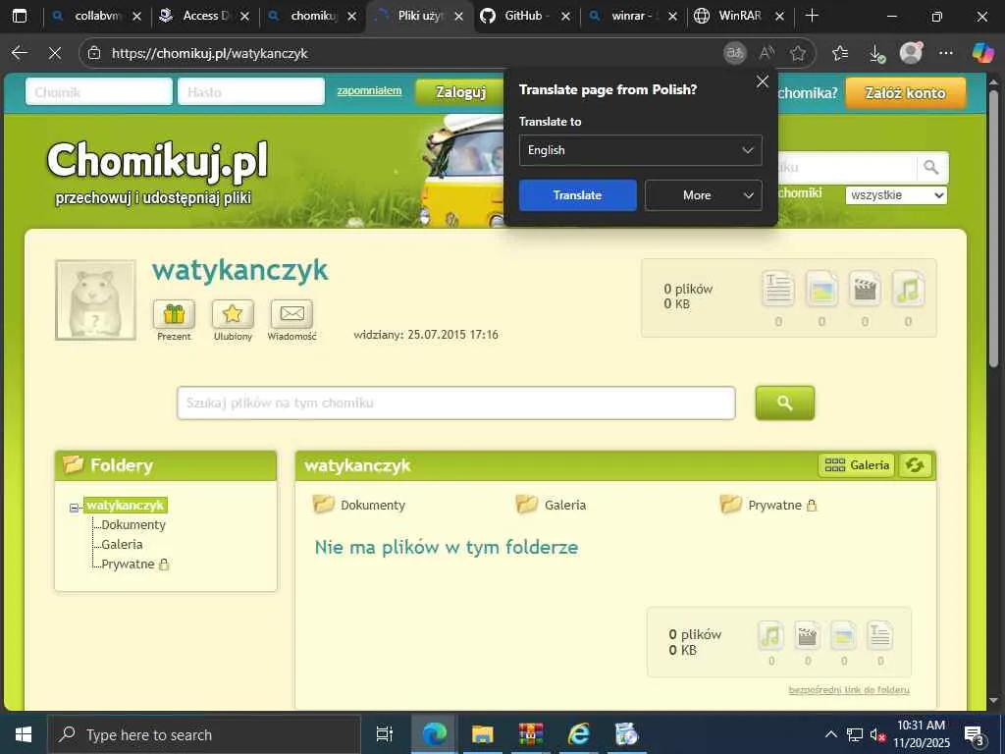Switch to the GitHub browser tab
Image resolution: width=1005 pixels, height=754 pixels.
point(526,16)
